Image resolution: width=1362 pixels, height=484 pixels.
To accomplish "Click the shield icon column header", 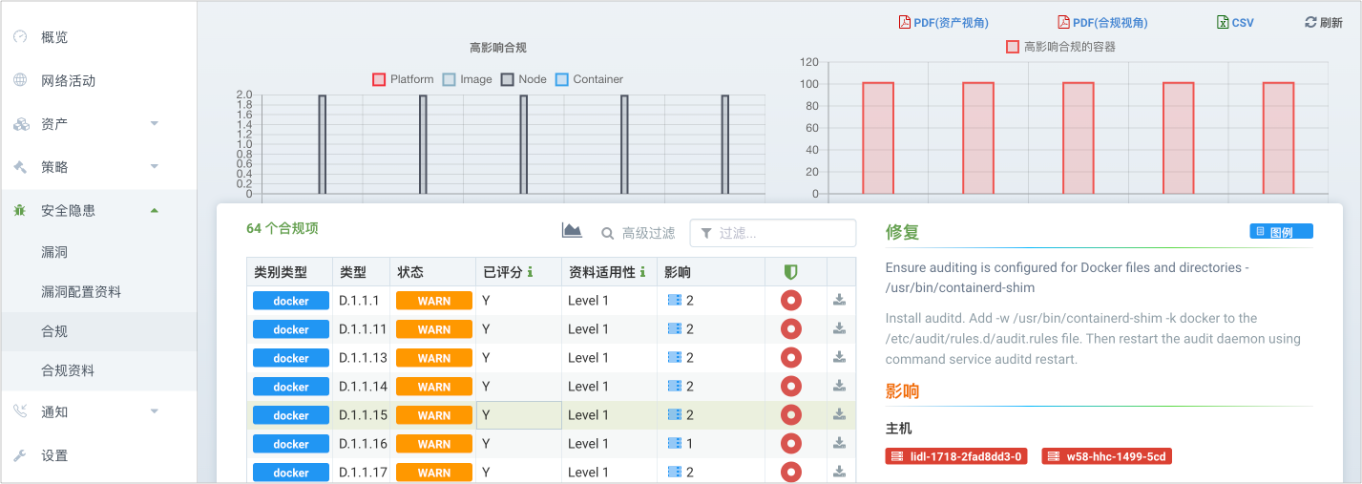I will 790,273.
